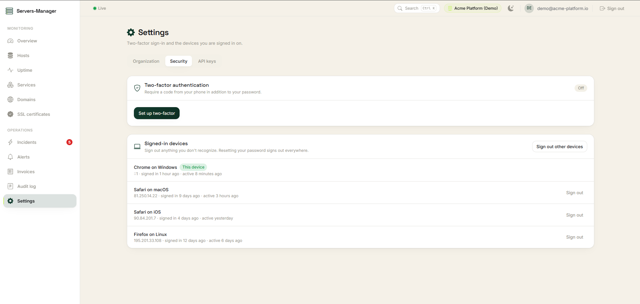Focus the Search field in header
This screenshot has height=304, width=640.
point(417,8)
